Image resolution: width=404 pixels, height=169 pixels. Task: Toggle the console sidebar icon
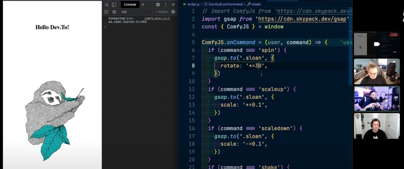tap(107, 12)
